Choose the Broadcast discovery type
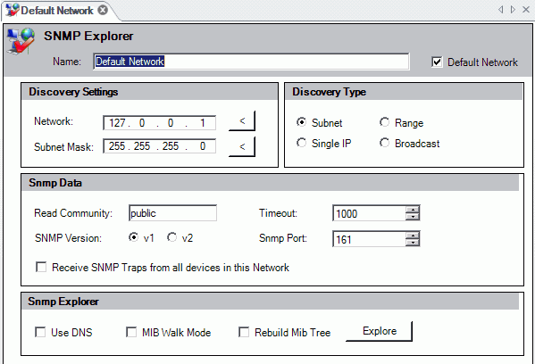 point(385,143)
